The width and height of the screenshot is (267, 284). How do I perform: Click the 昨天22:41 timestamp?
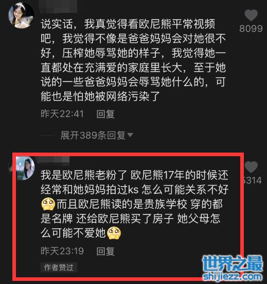pyautogui.click(x=62, y=114)
